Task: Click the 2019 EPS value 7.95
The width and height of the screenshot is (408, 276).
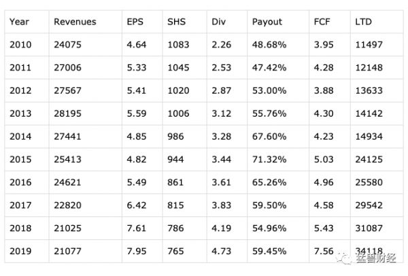Action: coord(137,252)
